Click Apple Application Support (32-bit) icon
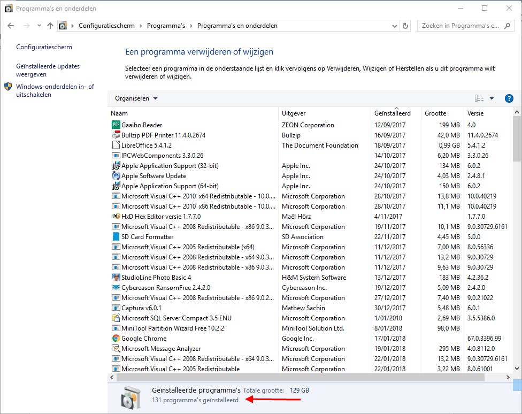The height and width of the screenshot is (414, 522). (x=116, y=165)
